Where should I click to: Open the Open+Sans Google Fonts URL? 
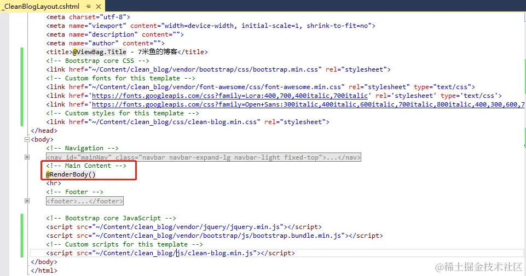pos(308,104)
